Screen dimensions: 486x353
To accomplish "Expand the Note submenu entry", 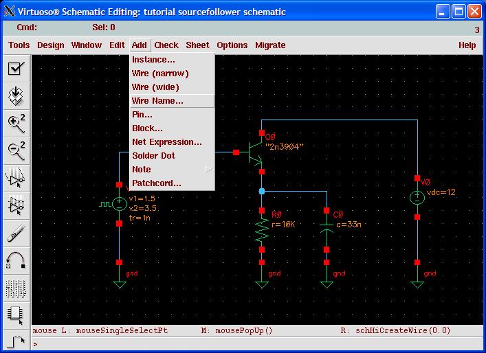I will click(x=172, y=170).
